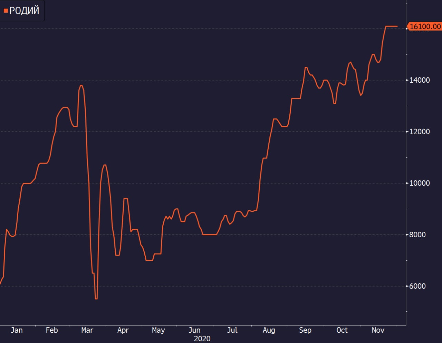Click the 14000 y-axis label
This screenshot has height=343, width=442.
coord(420,80)
